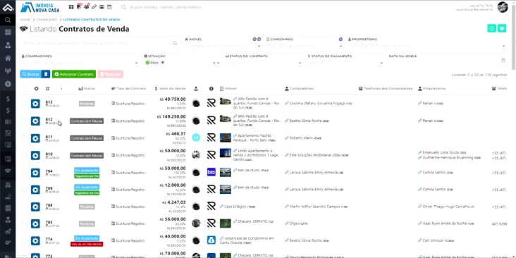Click the chain link icon in top toolbar
Image resolution: width=516 pixels, height=258 pixels.
click(x=94, y=7)
